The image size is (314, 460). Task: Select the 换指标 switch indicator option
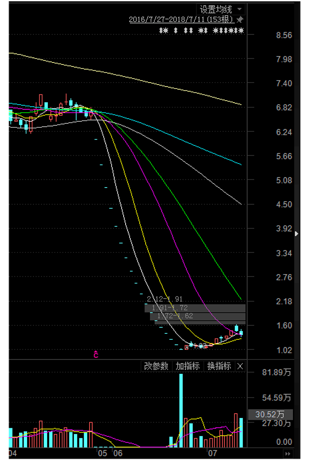219,366
